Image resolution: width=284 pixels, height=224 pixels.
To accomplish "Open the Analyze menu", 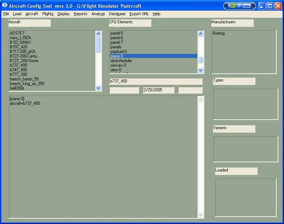I will [x=98, y=14].
